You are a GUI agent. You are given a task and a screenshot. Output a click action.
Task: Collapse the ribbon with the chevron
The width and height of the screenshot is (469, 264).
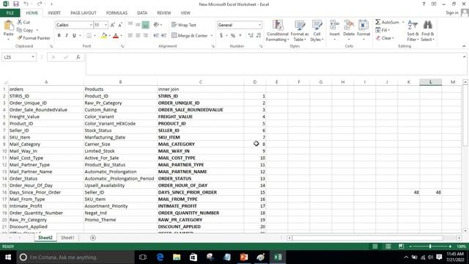point(464,46)
